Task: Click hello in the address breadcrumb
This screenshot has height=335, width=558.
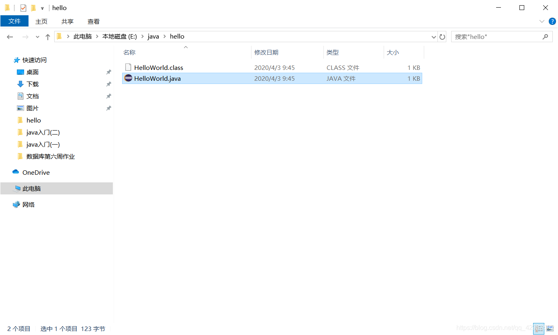Action: click(x=177, y=37)
